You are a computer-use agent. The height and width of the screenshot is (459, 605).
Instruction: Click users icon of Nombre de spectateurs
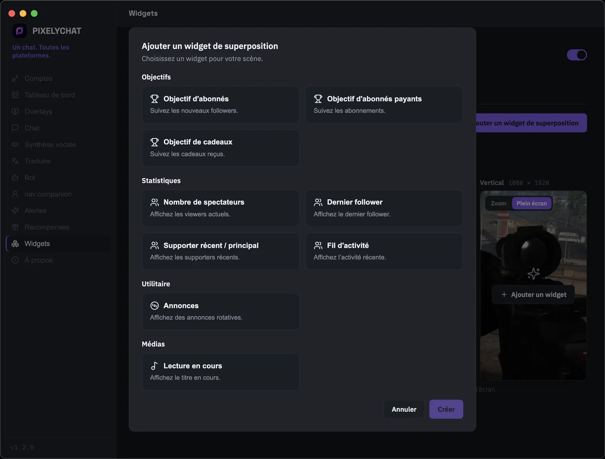pyautogui.click(x=155, y=202)
